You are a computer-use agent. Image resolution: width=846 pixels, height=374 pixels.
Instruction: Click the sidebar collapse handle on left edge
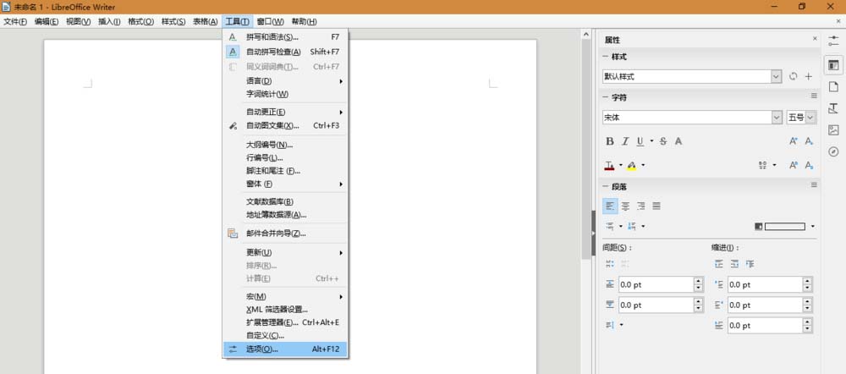point(594,234)
